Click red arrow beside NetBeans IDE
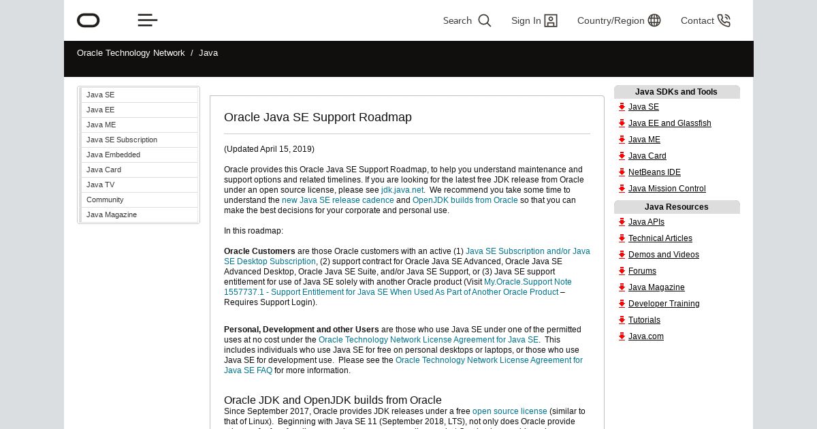Image resolution: width=817 pixels, height=429 pixels. point(622,172)
